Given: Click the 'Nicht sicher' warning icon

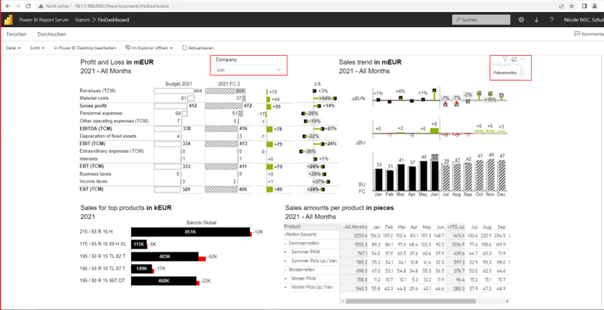Looking at the screenshot, I should 41,6.
